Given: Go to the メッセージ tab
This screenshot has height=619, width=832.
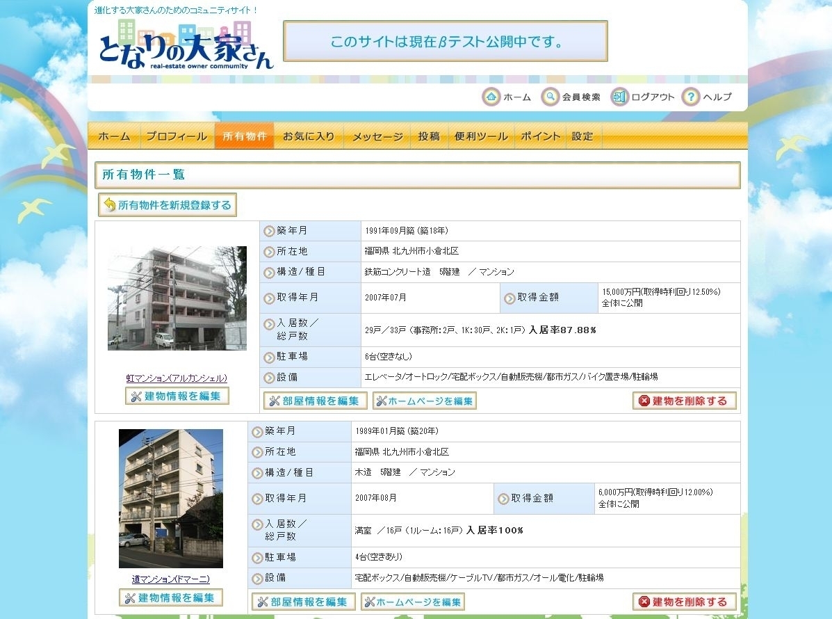Looking at the screenshot, I should coord(377,136).
